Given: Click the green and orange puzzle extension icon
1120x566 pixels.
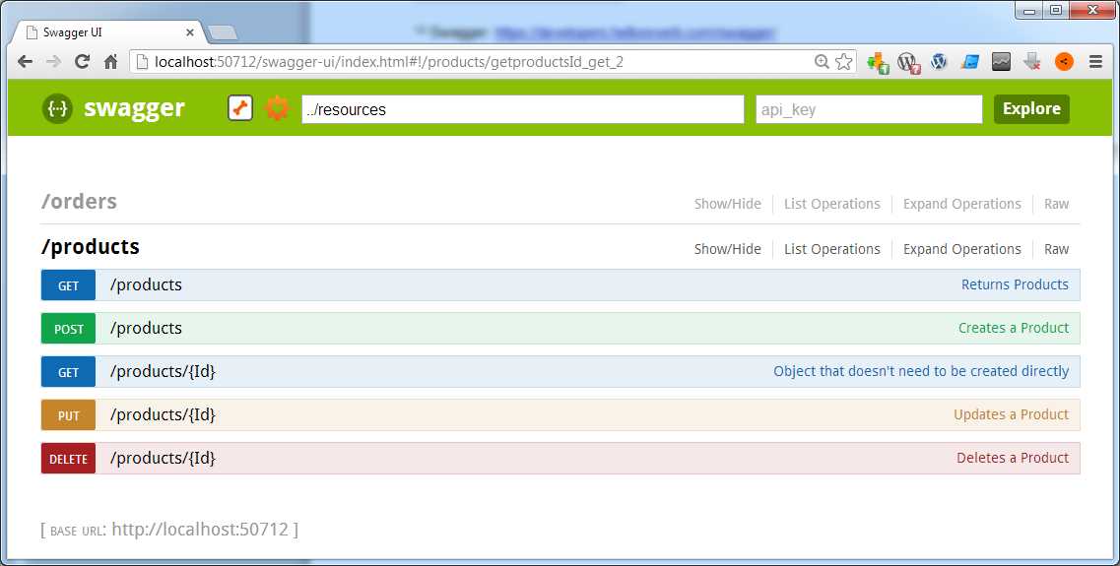Looking at the screenshot, I should point(878,63).
